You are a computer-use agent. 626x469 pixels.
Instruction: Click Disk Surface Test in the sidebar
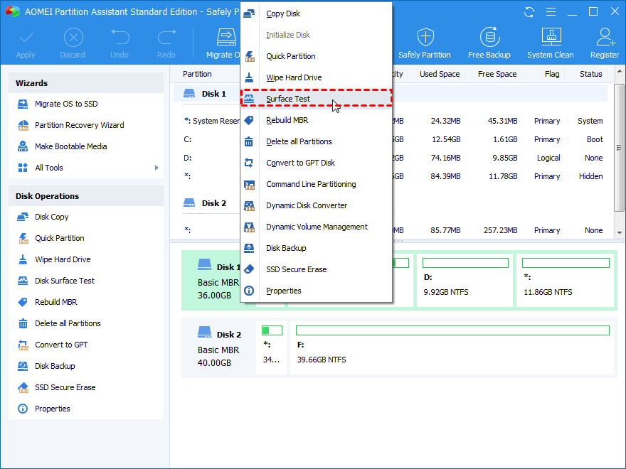point(64,281)
